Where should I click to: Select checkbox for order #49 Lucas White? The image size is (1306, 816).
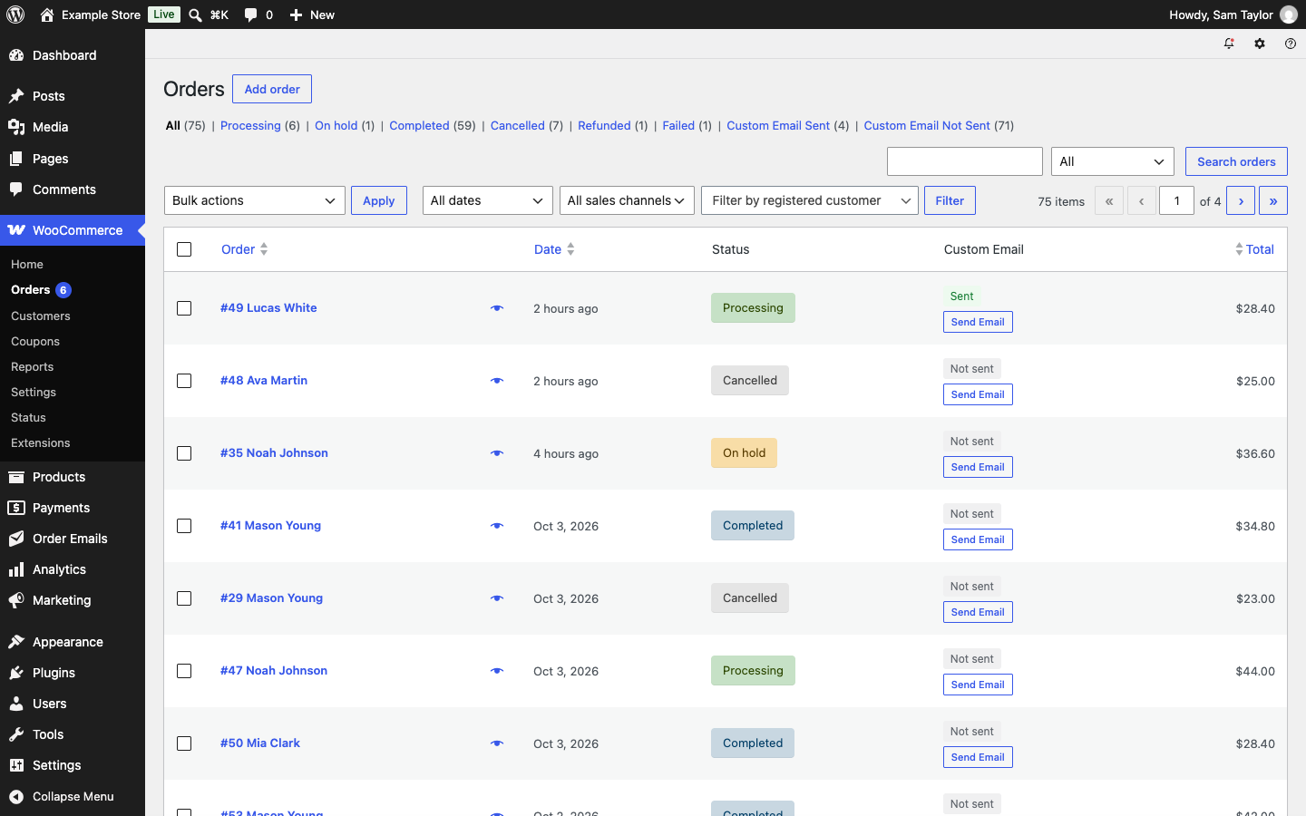(x=184, y=308)
